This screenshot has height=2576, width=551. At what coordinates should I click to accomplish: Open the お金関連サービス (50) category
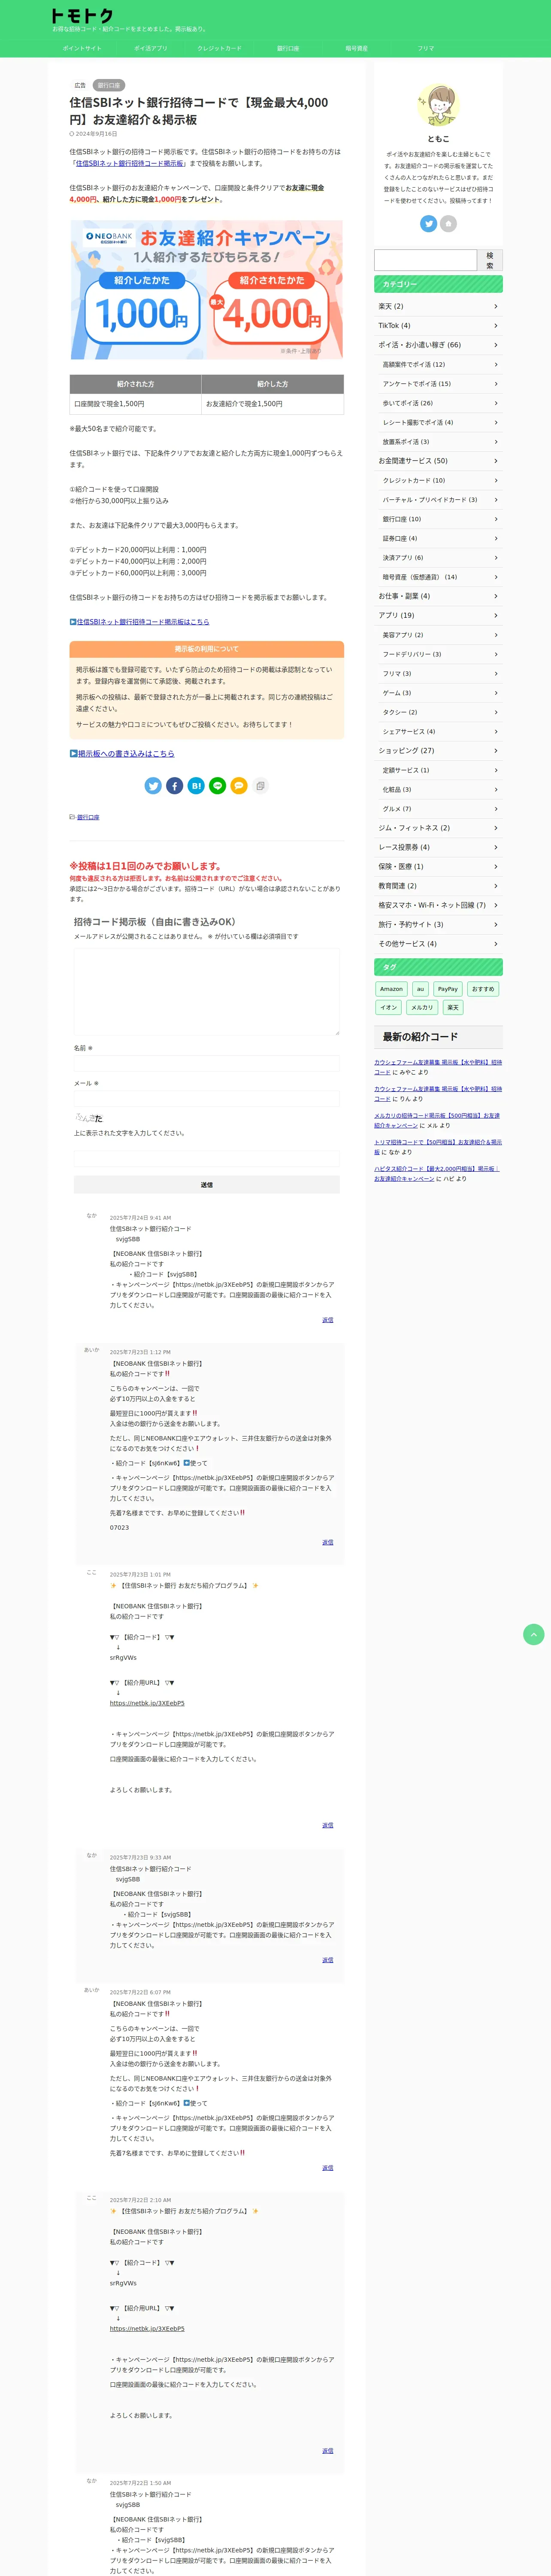click(x=438, y=461)
